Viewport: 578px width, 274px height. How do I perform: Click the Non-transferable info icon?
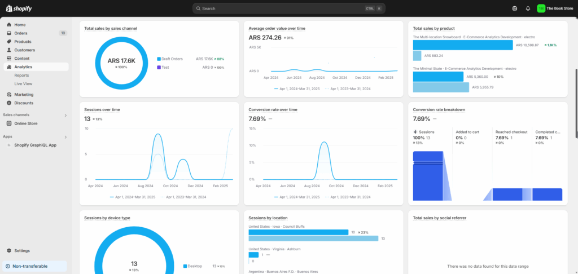coord(8,266)
